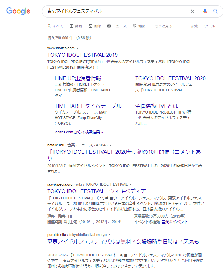The width and height of the screenshot is (224, 275).
Task: Open TOKYO IDOL FESTIVAL 2020 sitelink
Action: tap(171, 78)
